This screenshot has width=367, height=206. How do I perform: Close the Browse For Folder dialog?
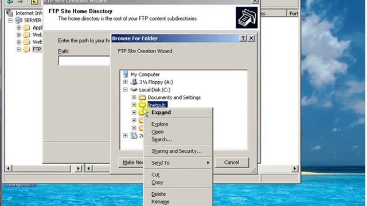point(251,38)
